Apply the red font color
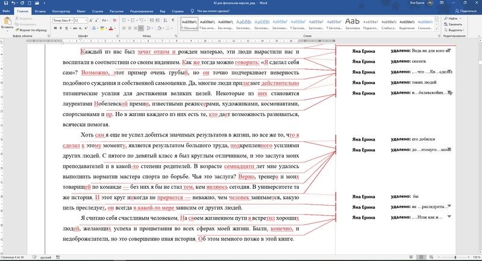482x261 pixels. [111, 28]
